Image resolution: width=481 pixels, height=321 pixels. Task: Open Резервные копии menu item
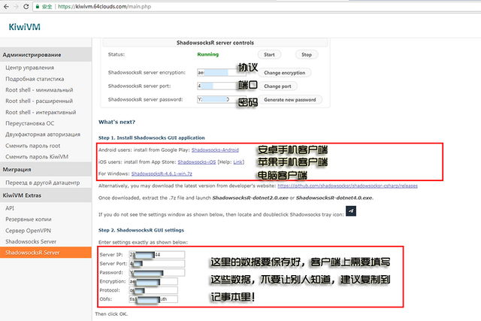(29, 219)
